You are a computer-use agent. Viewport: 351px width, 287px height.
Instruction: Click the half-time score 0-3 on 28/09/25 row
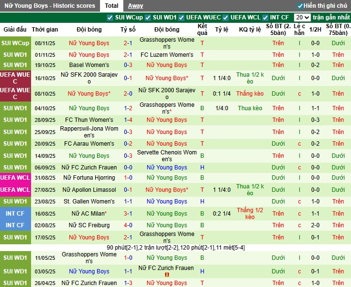point(315,120)
